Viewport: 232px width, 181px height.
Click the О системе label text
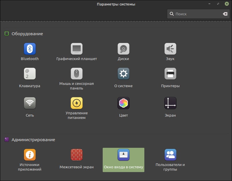124,86
